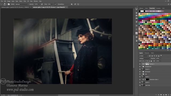The height and width of the screenshot is (96, 171).
Task: Open brush Mode dropdown set to Normal
Action: point(22,4)
